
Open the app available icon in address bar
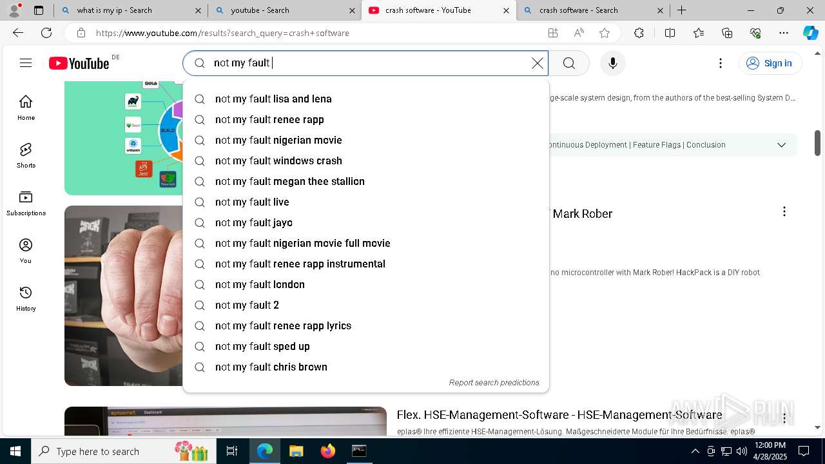[553, 33]
